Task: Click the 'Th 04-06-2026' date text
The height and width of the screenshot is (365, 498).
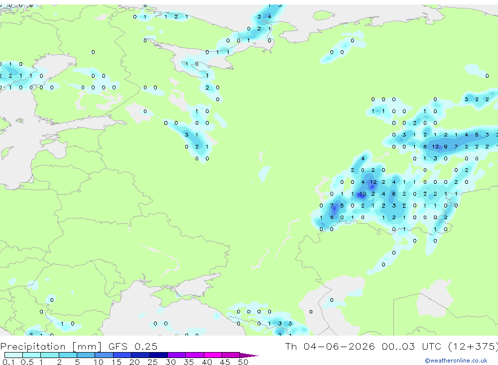Action: tap(330, 346)
